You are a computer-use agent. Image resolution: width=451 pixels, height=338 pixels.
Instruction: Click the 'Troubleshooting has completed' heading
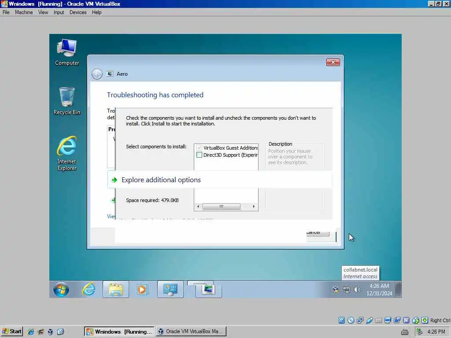click(x=155, y=95)
